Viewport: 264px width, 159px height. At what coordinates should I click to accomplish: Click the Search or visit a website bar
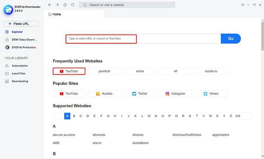coord(127,5)
